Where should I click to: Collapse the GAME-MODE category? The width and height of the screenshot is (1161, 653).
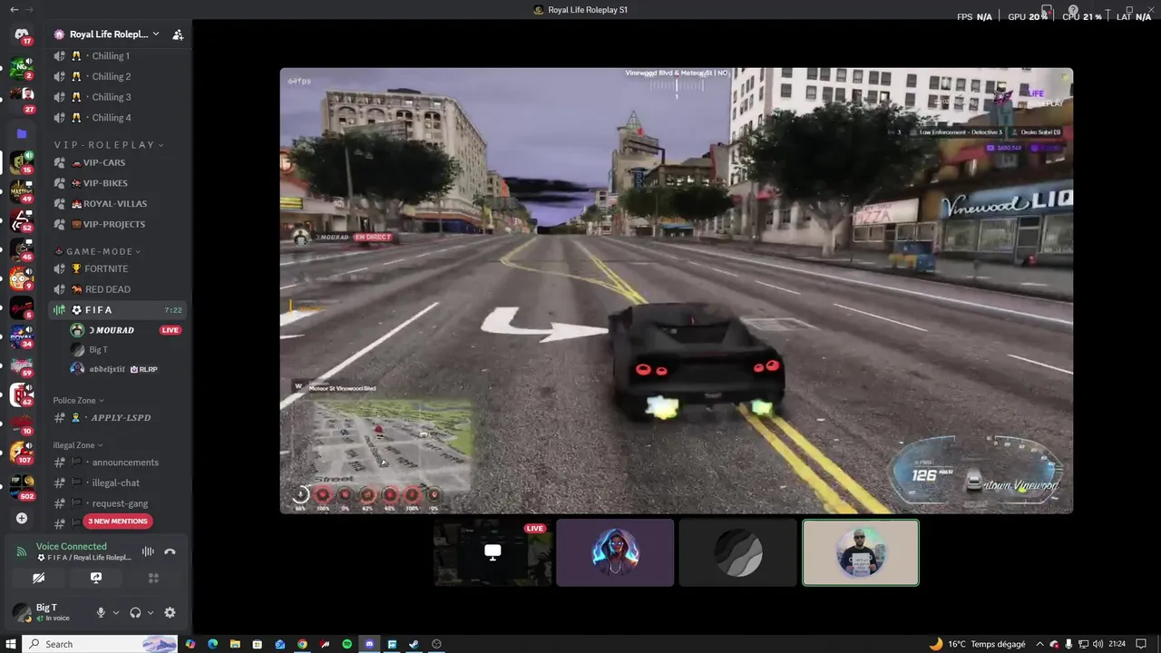[x=98, y=251]
